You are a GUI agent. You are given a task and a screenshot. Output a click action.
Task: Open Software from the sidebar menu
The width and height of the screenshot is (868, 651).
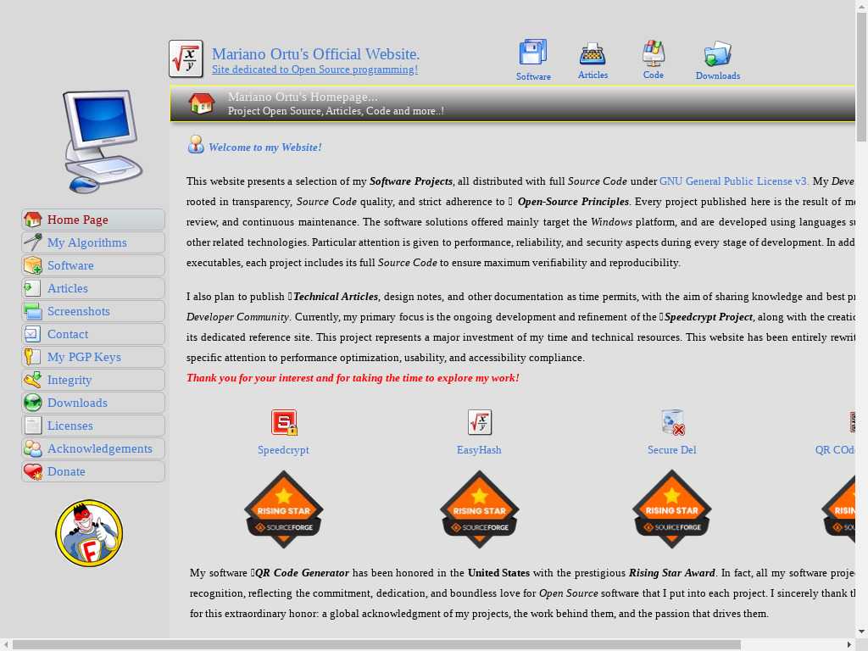(x=93, y=265)
